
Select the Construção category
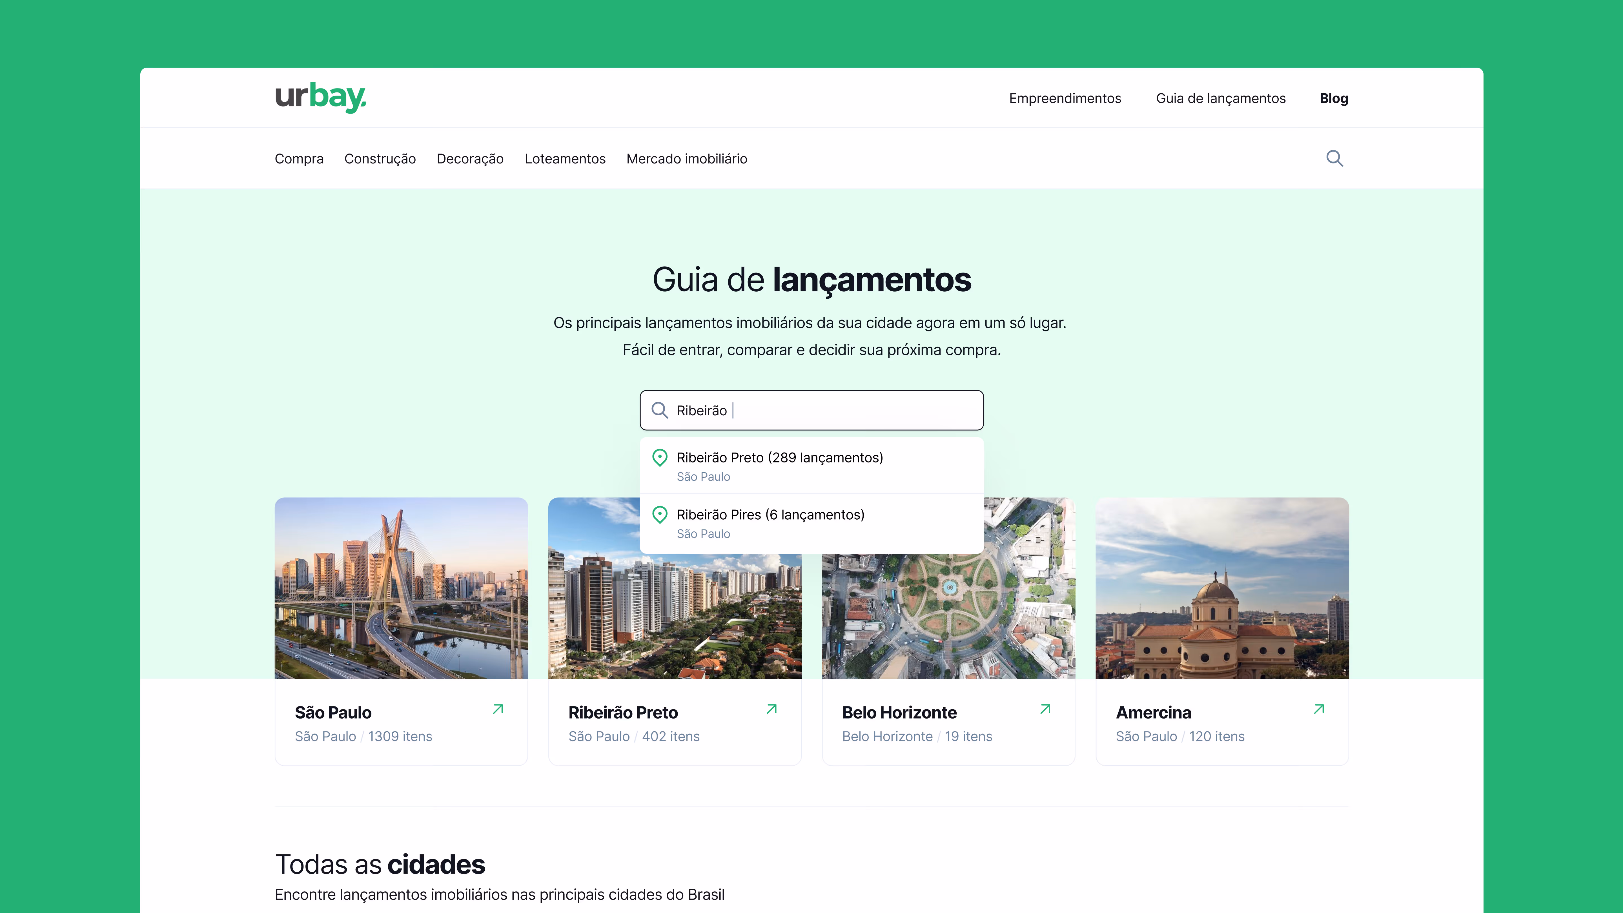point(380,159)
